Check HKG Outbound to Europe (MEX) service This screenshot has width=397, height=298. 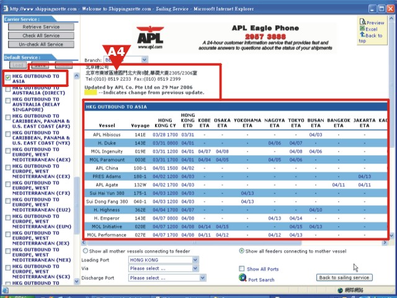[x=8, y=251]
